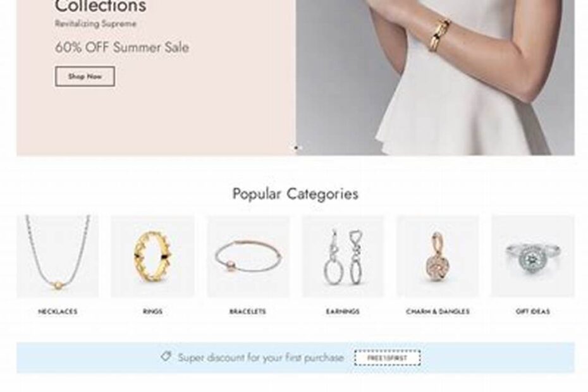Click the NECKLACES category label
Screen dimensions: 588x392
[58, 311]
